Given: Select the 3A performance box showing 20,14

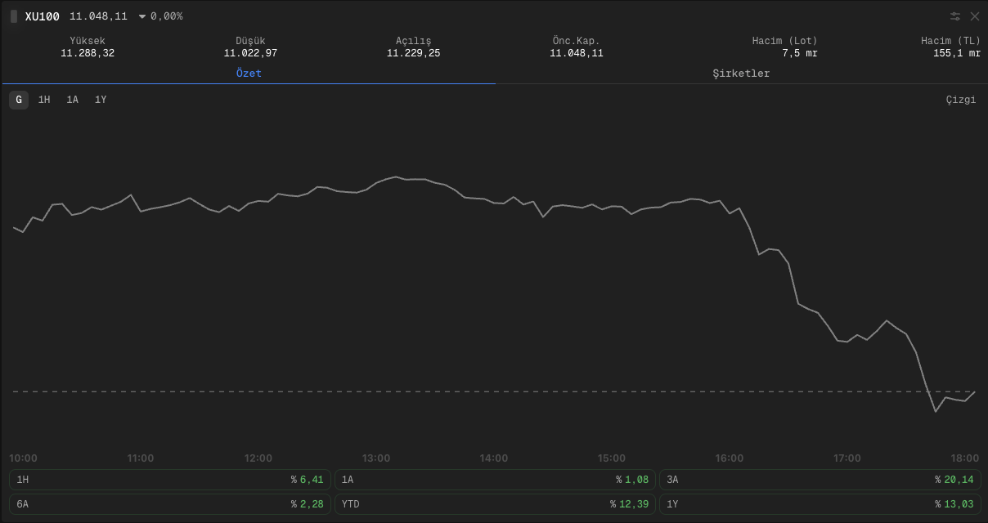Looking at the screenshot, I should tap(820, 480).
